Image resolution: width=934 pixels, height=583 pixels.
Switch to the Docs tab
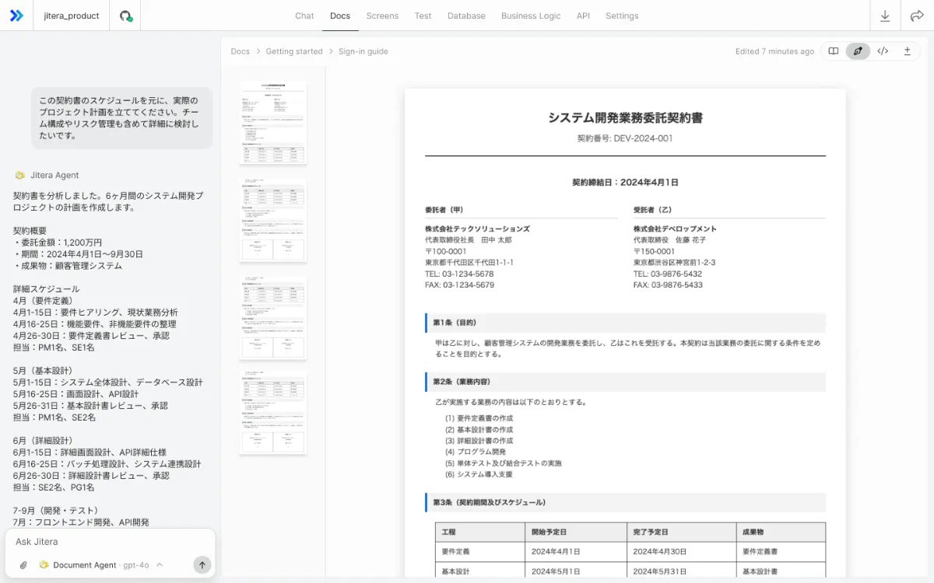click(x=340, y=16)
